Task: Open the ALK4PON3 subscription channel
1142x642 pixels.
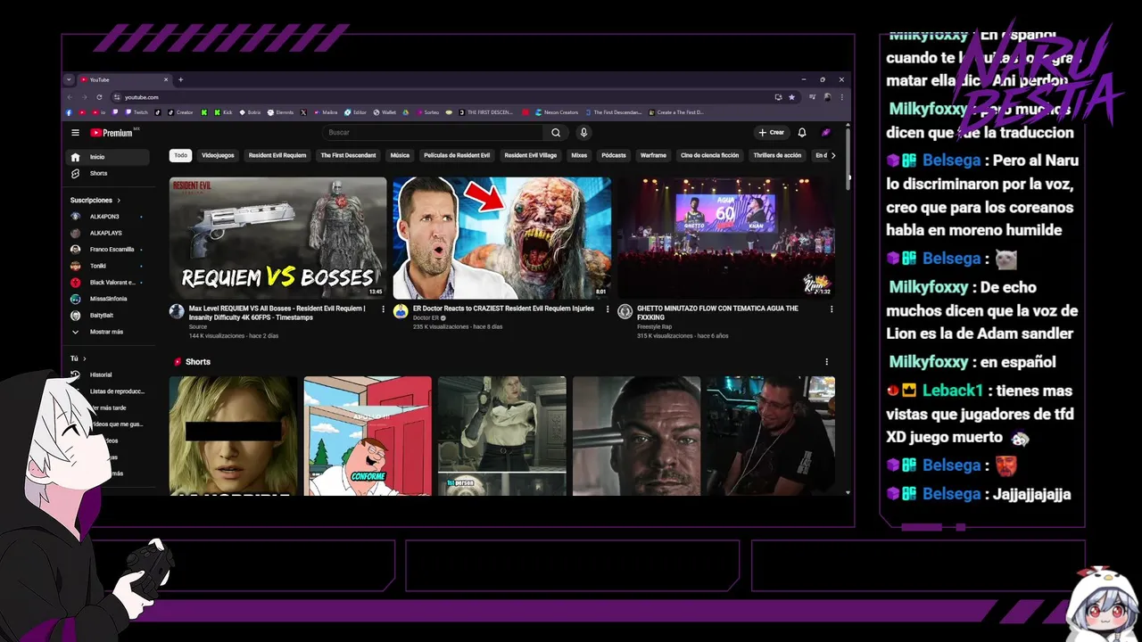Action: click(x=108, y=217)
